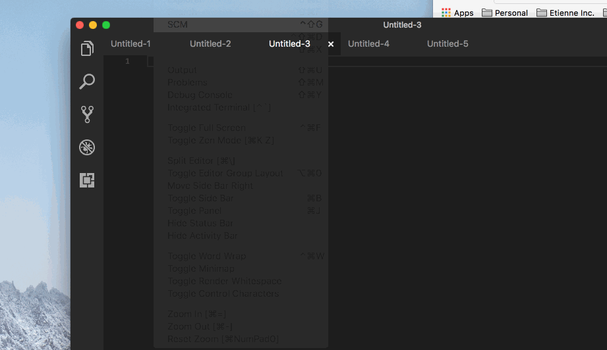This screenshot has height=350, width=607.
Task: Open the Extensions icon in activity bar
Action: (x=87, y=180)
